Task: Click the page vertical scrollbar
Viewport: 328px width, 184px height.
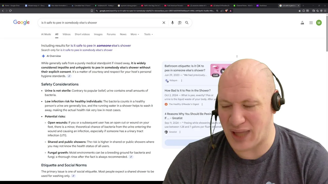Action: [x=327, y=33]
